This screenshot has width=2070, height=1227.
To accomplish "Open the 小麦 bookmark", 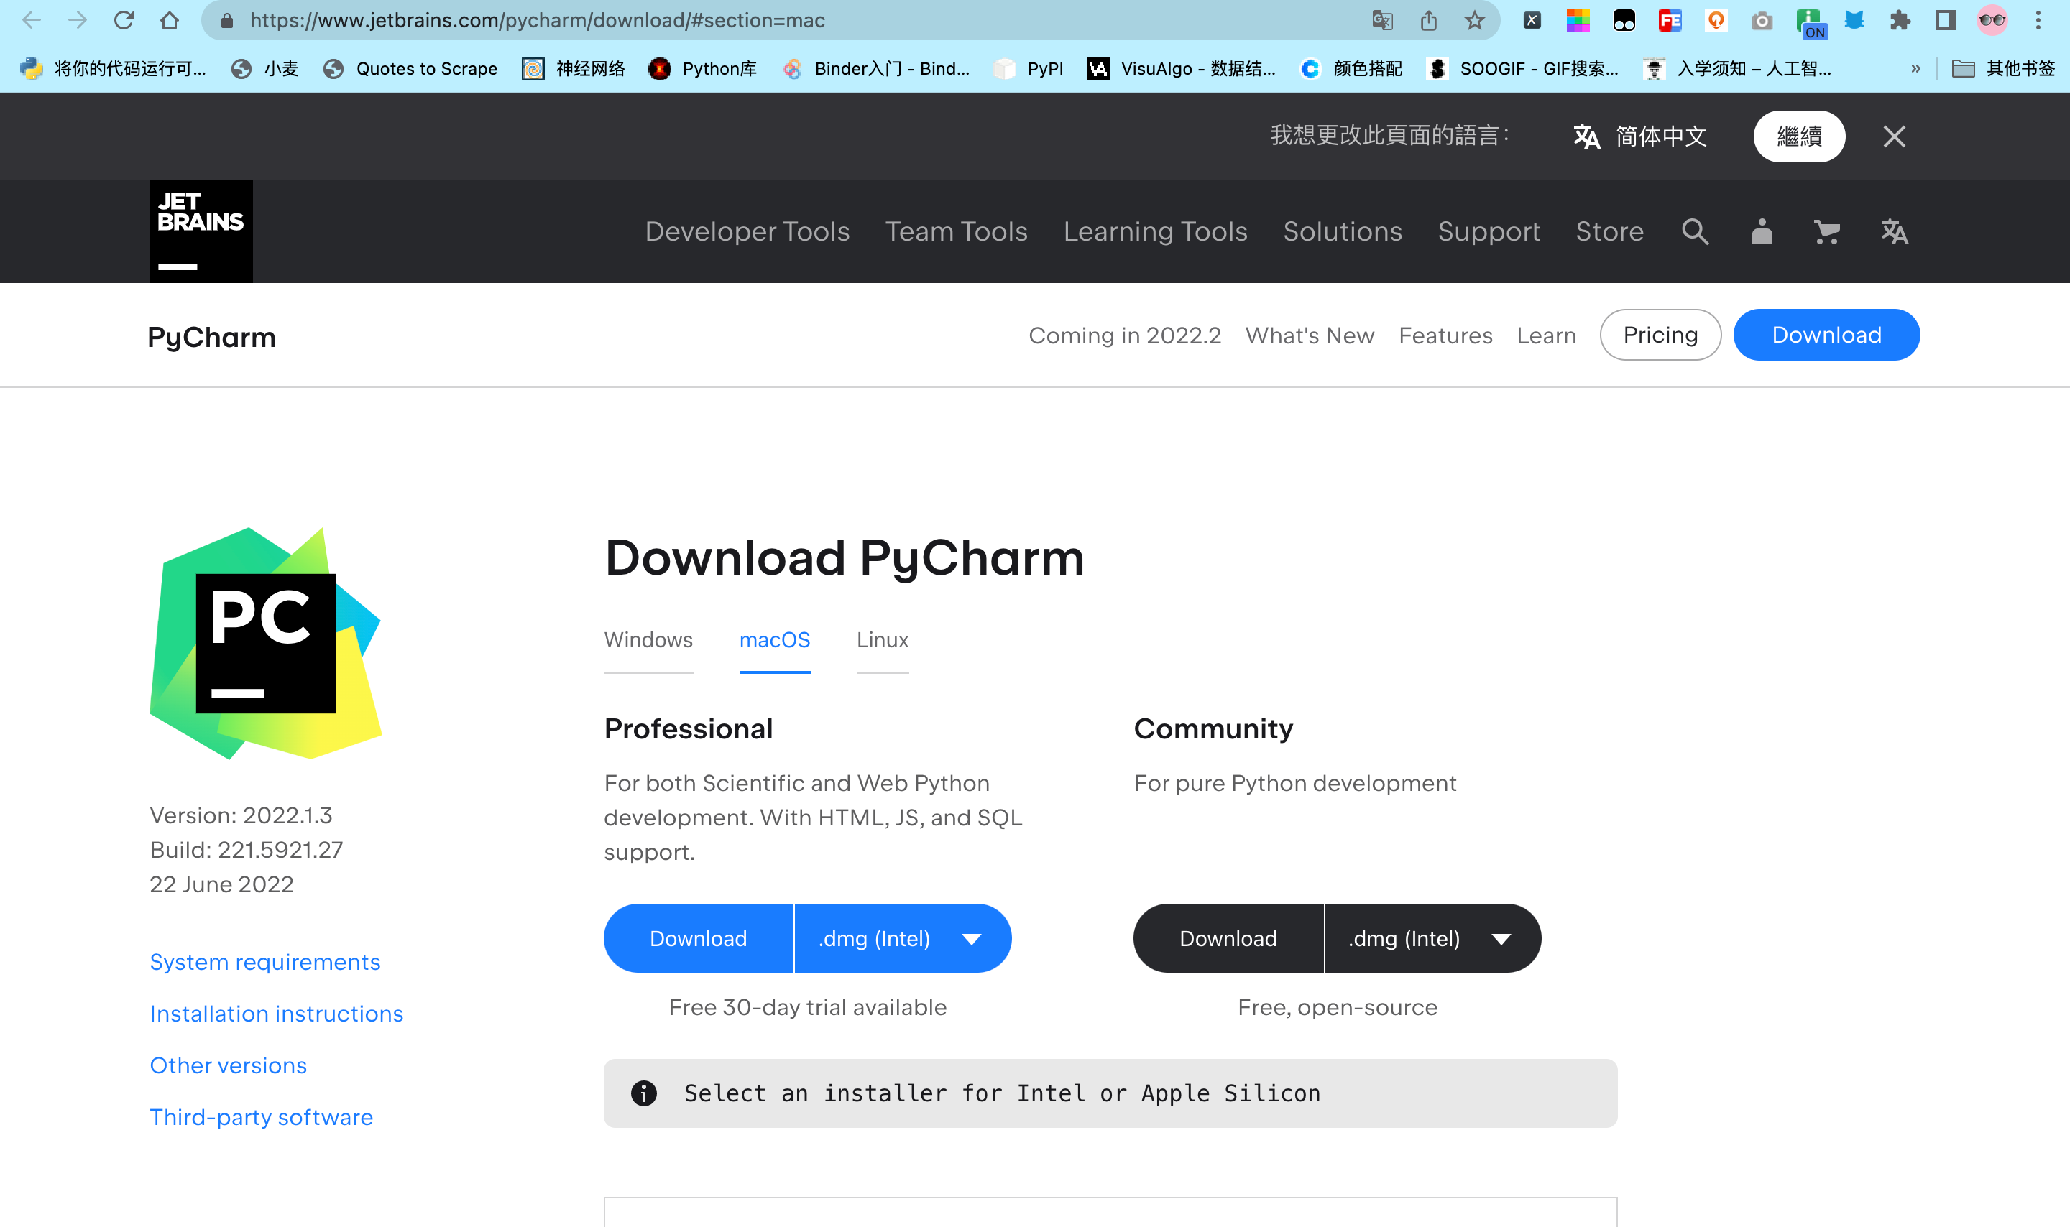I will pos(264,69).
